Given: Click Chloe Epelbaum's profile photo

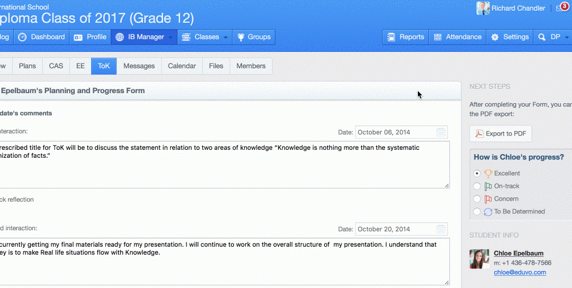Looking at the screenshot, I should tap(479, 259).
